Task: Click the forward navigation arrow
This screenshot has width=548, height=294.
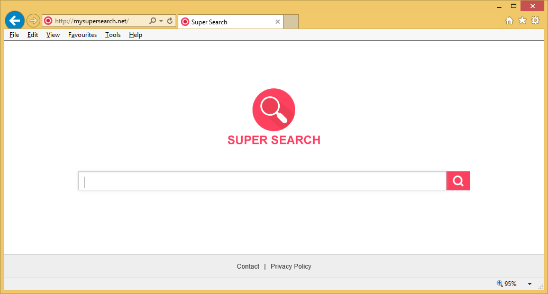Action: [33, 21]
